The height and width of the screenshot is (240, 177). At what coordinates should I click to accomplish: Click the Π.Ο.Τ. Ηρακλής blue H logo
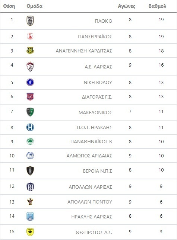pyautogui.click(x=30, y=127)
